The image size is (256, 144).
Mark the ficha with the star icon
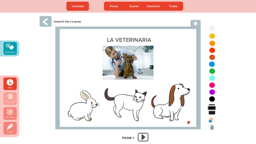tap(195, 24)
